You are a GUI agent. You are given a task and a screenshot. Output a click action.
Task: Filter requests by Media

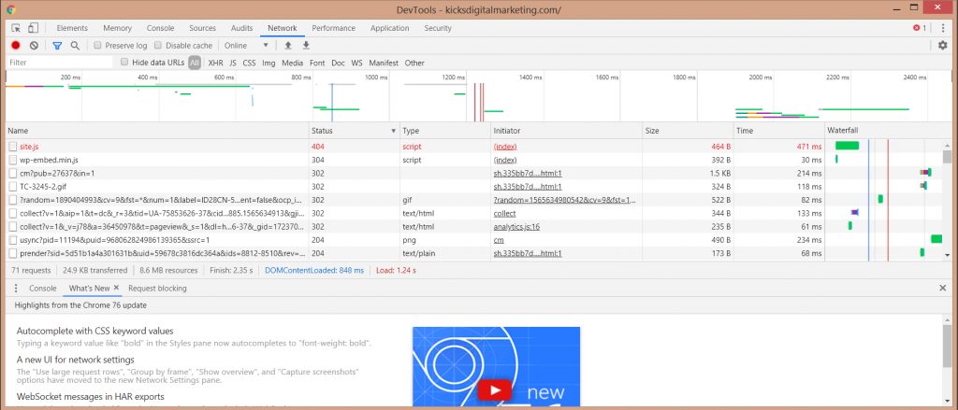(293, 63)
